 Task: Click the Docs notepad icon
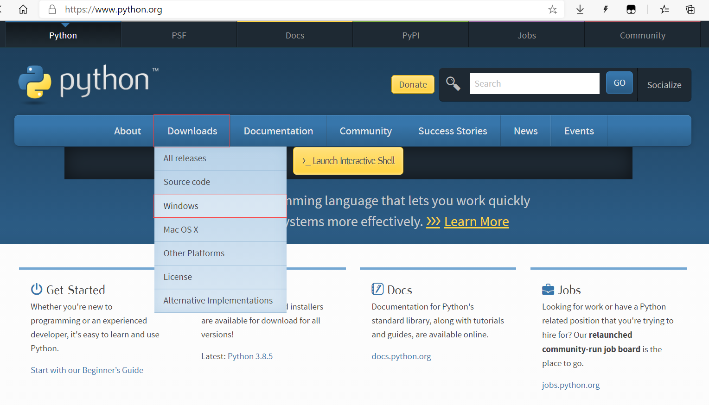(x=377, y=289)
